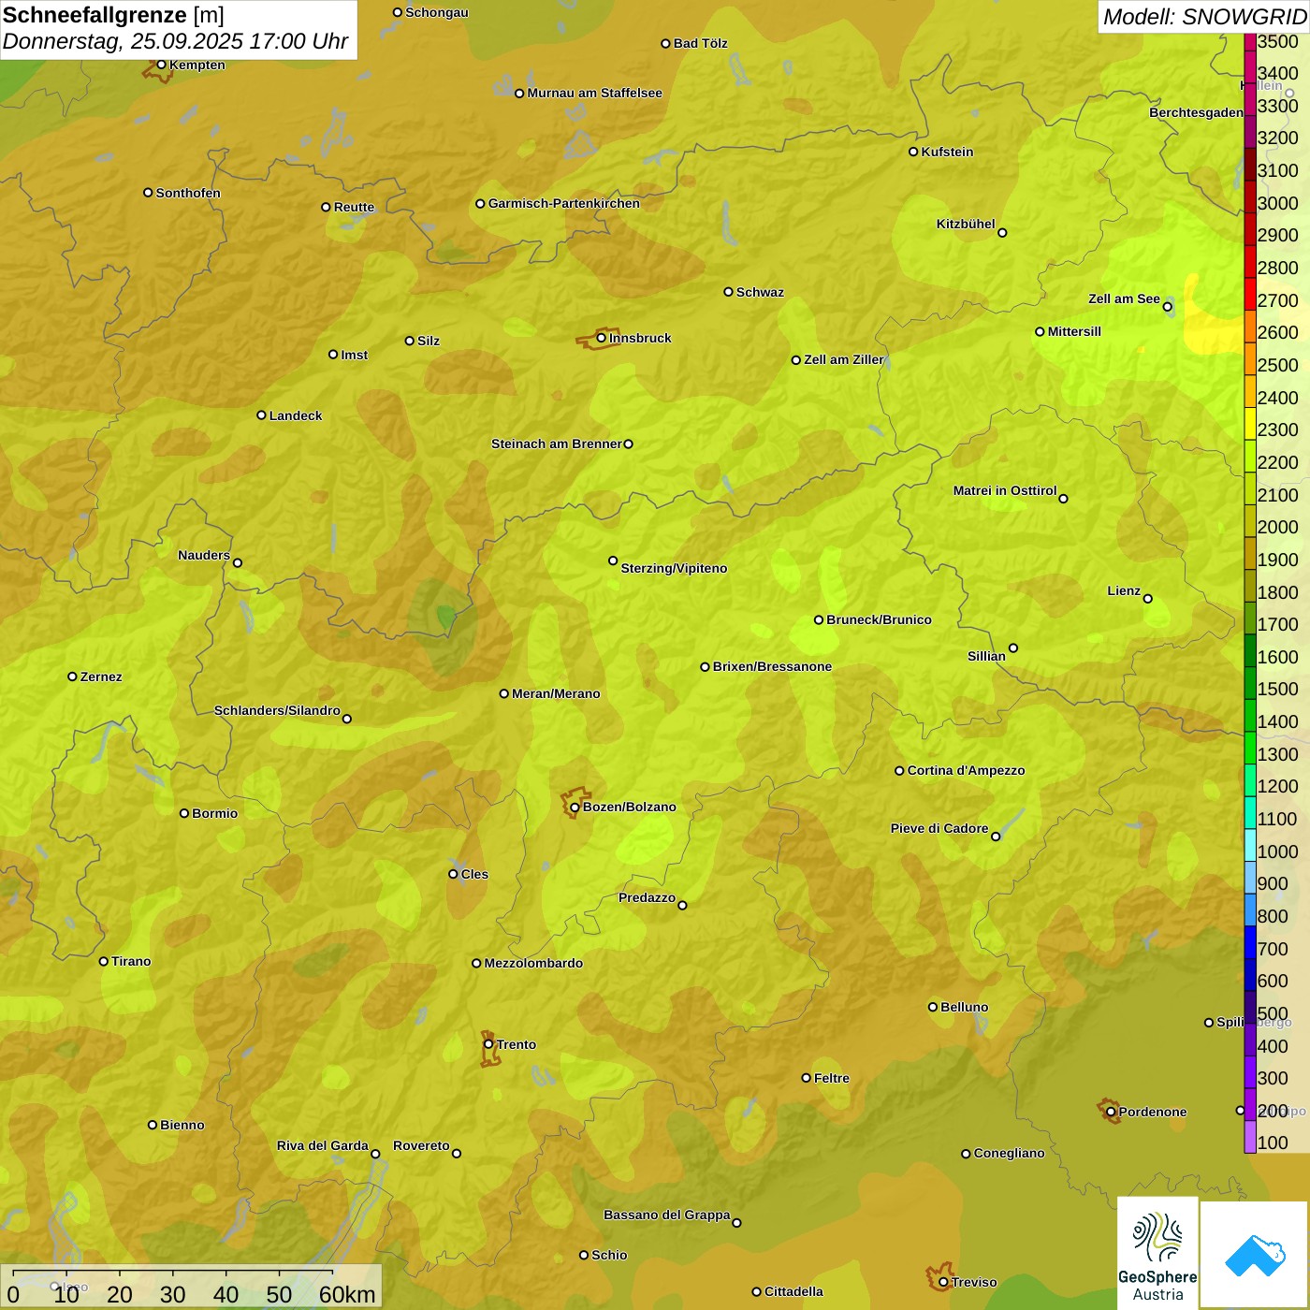This screenshot has height=1310, width=1310.
Task: Click the Belluno marker dot
Action: (x=932, y=1007)
